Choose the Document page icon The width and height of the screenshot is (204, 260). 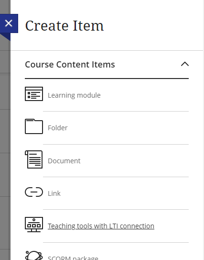pos(34,159)
